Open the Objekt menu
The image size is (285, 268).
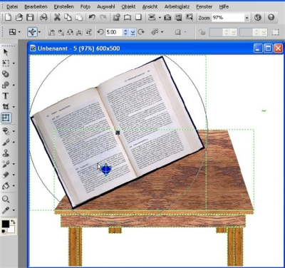(x=128, y=6)
